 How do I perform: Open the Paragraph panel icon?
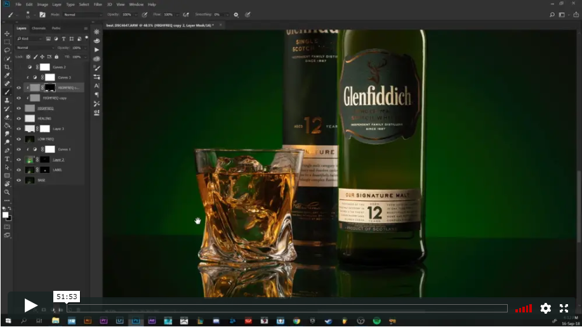[x=96, y=94]
